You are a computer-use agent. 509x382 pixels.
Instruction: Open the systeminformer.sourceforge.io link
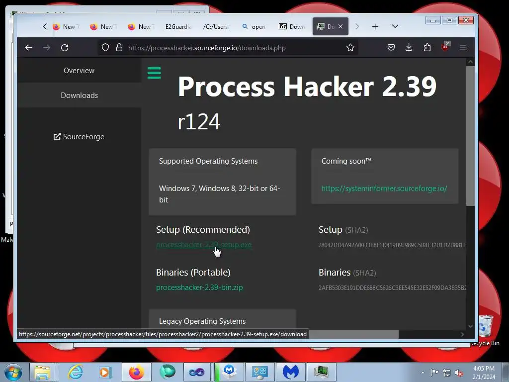pos(384,189)
